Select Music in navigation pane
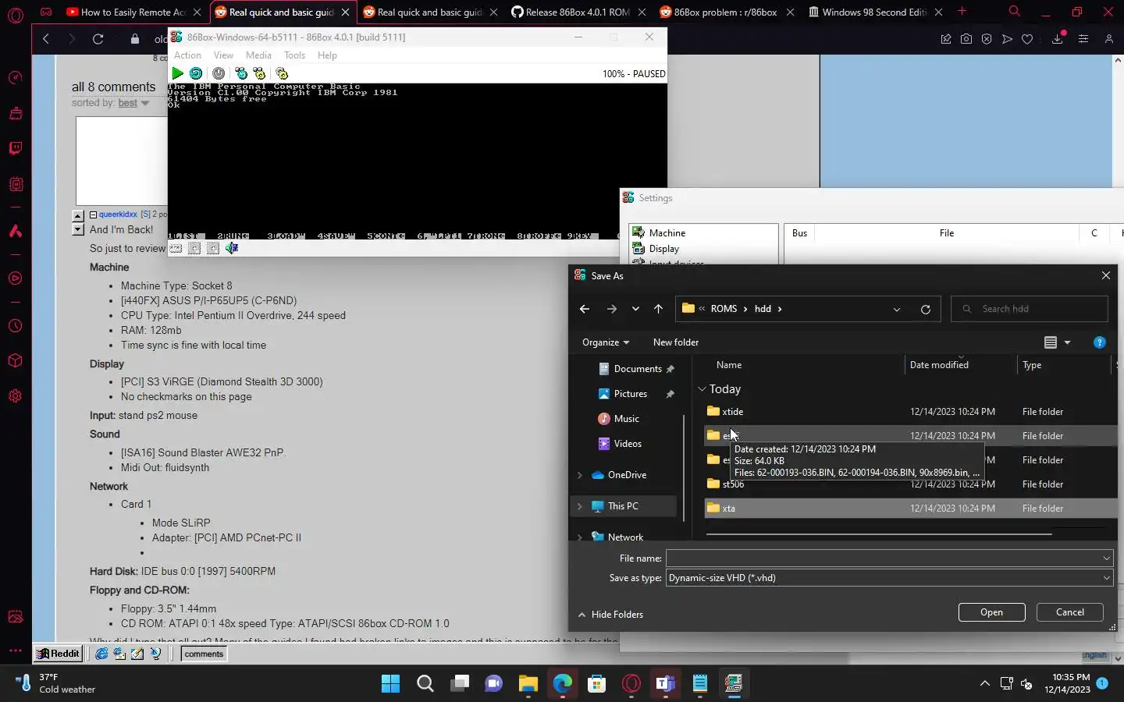Image resolution: width=1124 pixels, height=702 pixels. click(x=626, y=419)
